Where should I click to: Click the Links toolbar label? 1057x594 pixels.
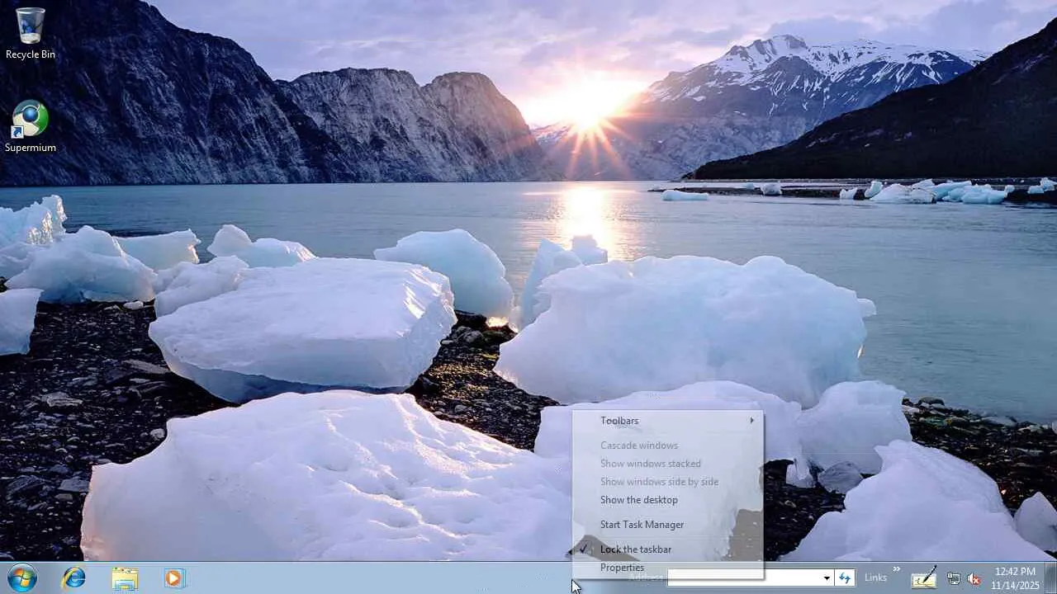[875, 577]
